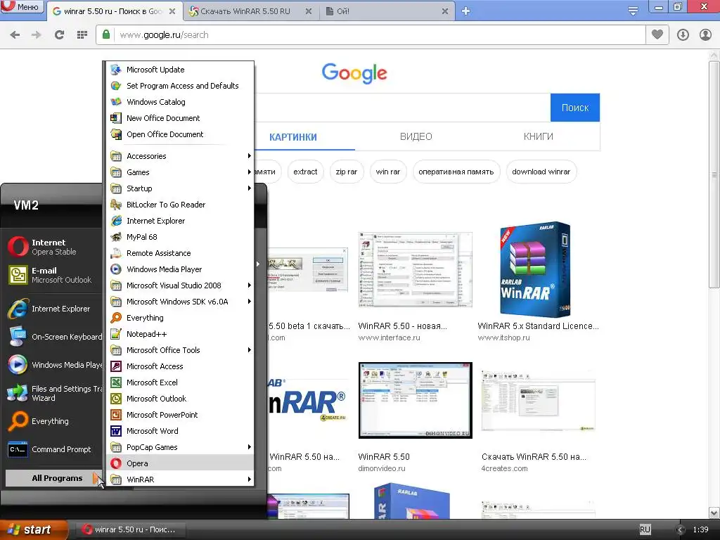The width and height of the screenshot is (720, 540).
Task: Click the extract suggestion chip
Action: tap(305, 172)
